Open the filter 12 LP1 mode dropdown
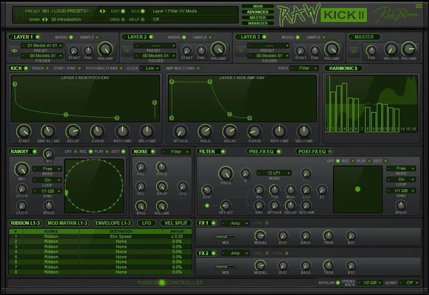This screenshot has width=429, height=295. click(x=274, y=173)
